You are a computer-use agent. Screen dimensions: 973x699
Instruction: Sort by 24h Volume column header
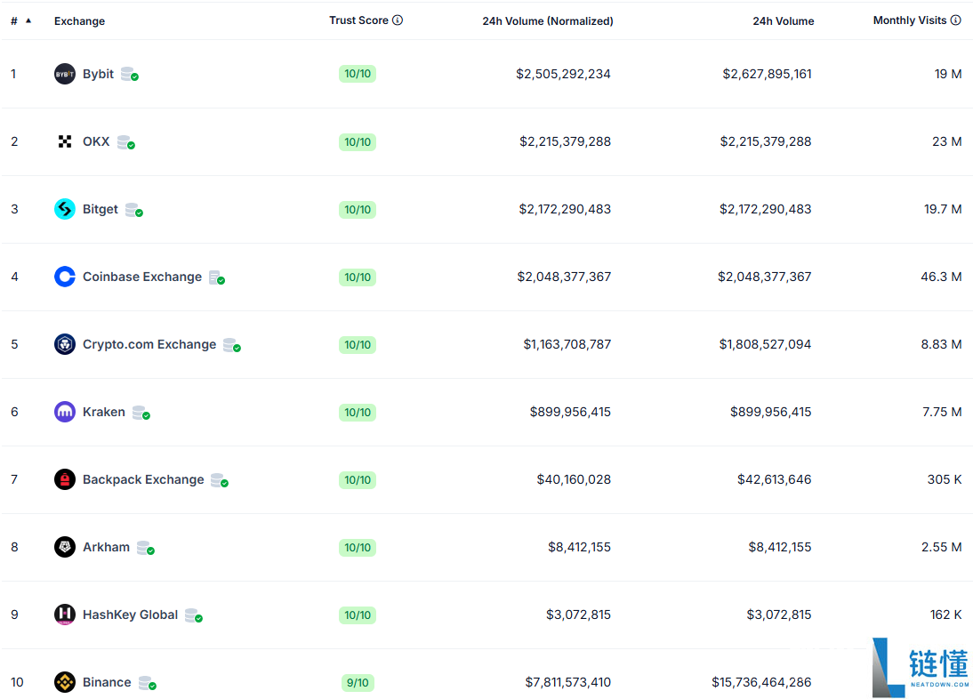click(x=784, y=21)
